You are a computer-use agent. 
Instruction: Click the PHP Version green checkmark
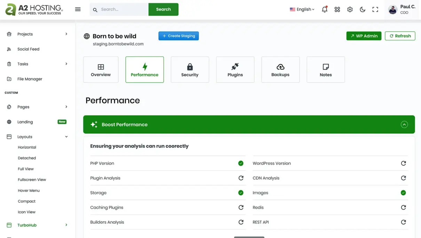[241, 163]
